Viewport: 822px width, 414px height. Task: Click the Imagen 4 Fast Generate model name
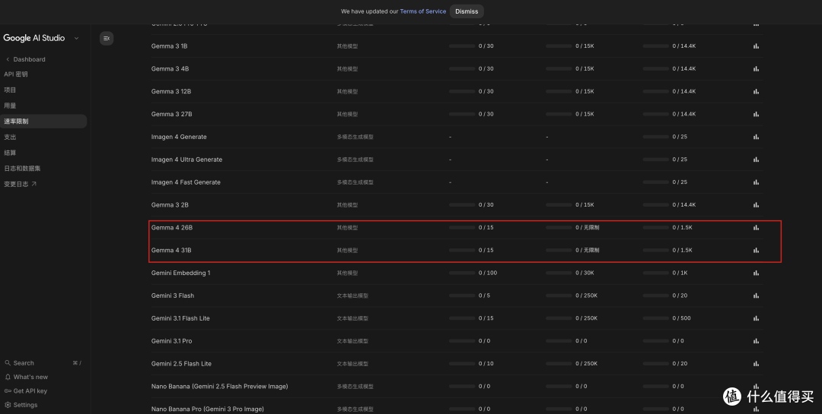pos(186,182)
